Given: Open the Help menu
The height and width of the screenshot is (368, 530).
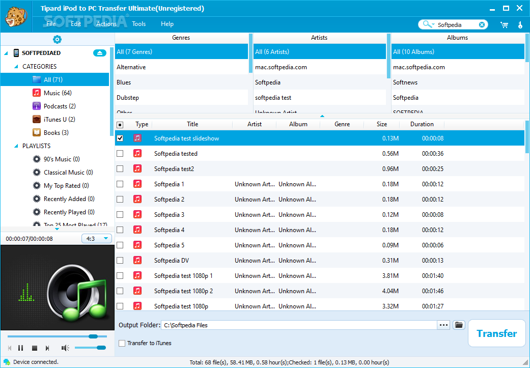Looking at the screenshot, I should (x=167, y=24).
